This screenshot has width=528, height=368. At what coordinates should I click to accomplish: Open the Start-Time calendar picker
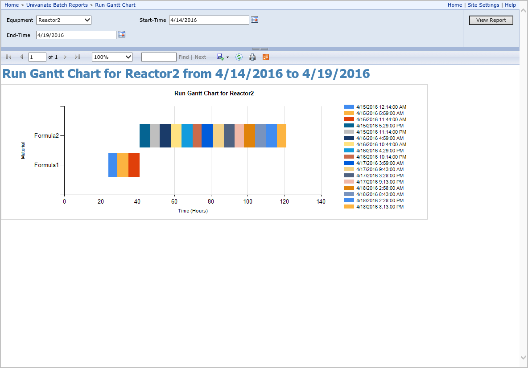pos(255,20)
